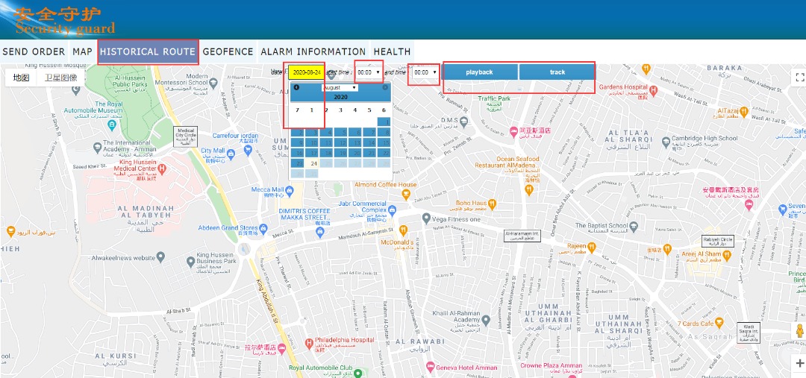Click the Al-Haramayn Int. intersection label

(x=522, y=236)
